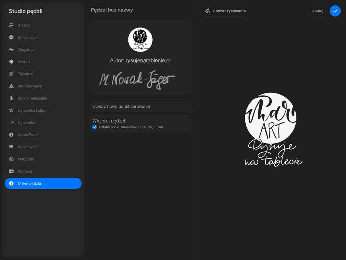Switch to the Podgląd section label

(x=25, y=171)
